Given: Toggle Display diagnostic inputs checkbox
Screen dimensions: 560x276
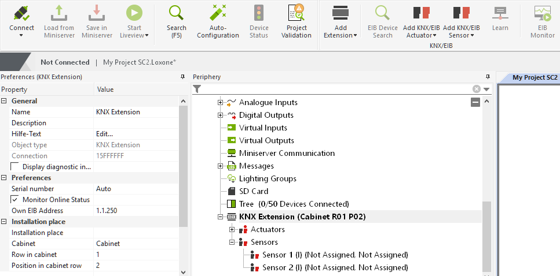Looking at the screenshot, I should click(15, 167).
